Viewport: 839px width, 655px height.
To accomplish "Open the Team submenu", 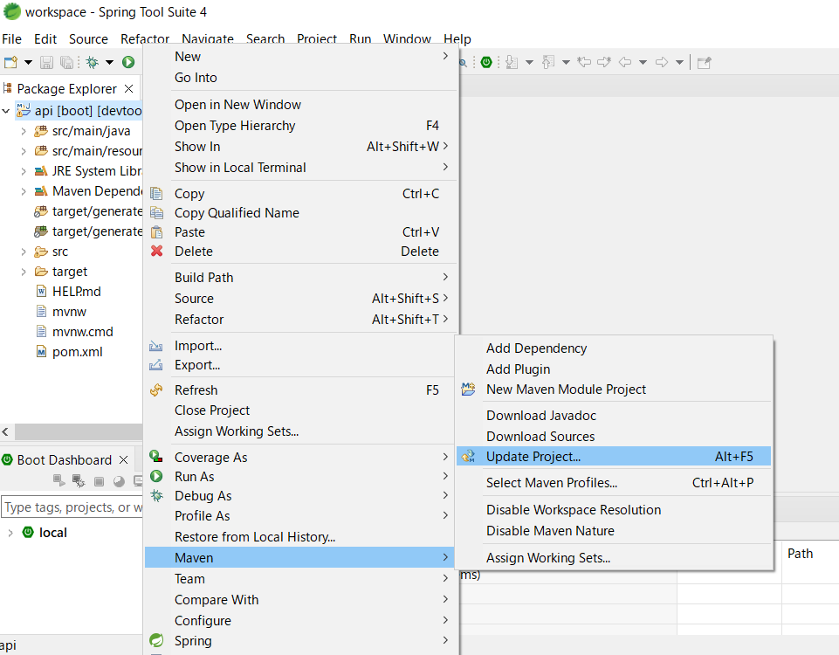I will click(300, 579).
